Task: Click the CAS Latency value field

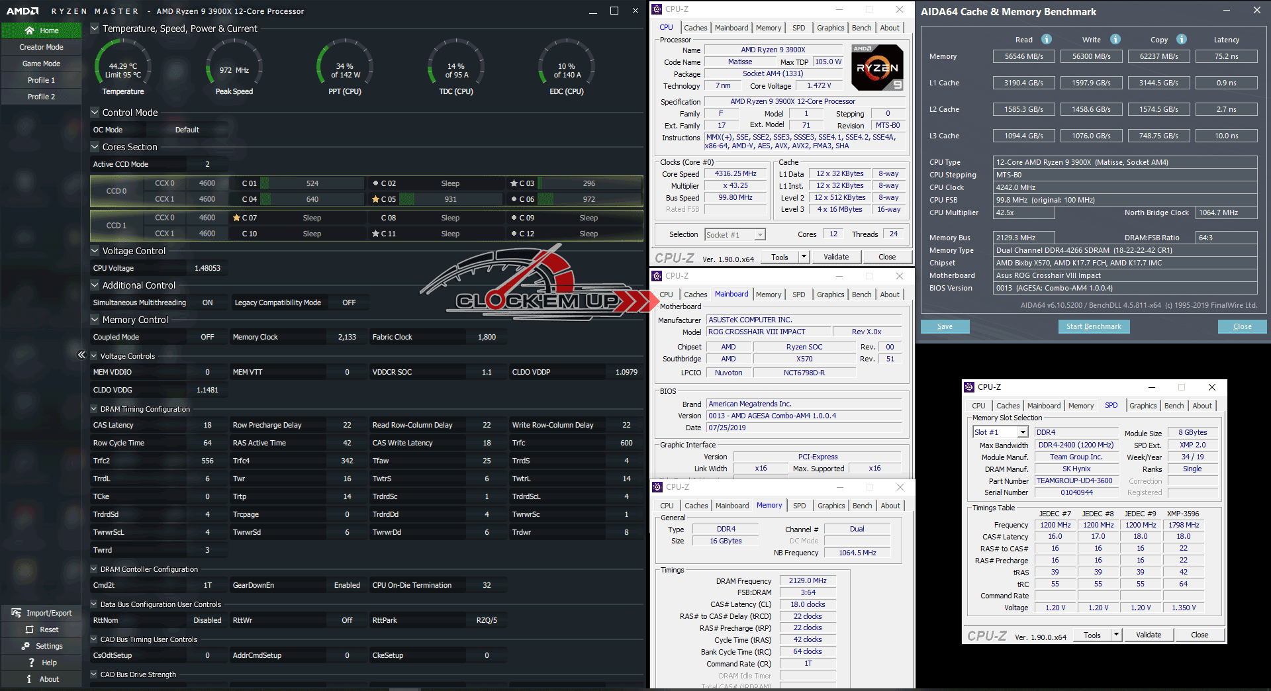Action: (x=207, y=425)
